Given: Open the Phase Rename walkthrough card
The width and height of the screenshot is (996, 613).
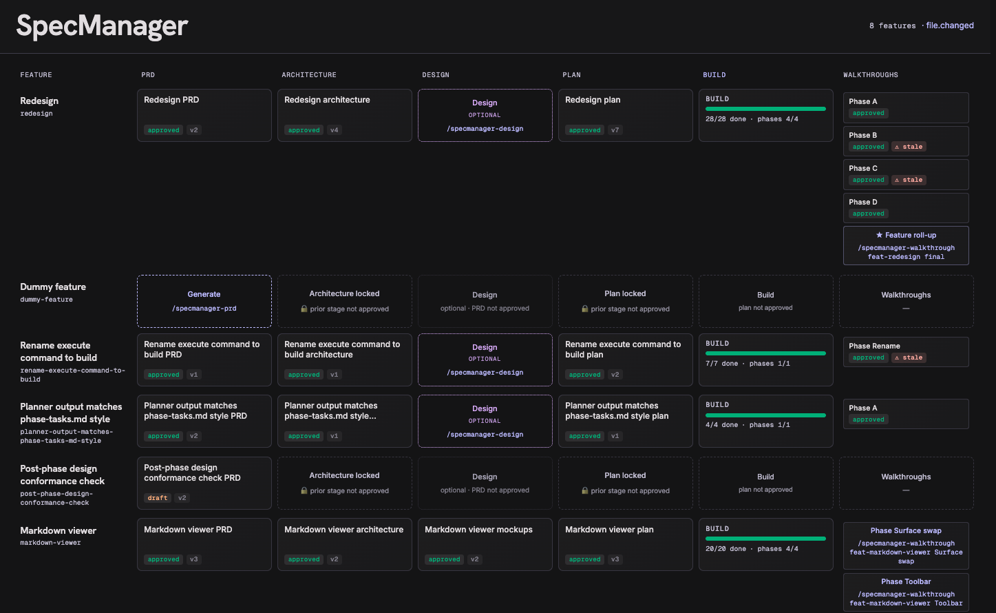Looking at the screenshot, I should (906, 352).
